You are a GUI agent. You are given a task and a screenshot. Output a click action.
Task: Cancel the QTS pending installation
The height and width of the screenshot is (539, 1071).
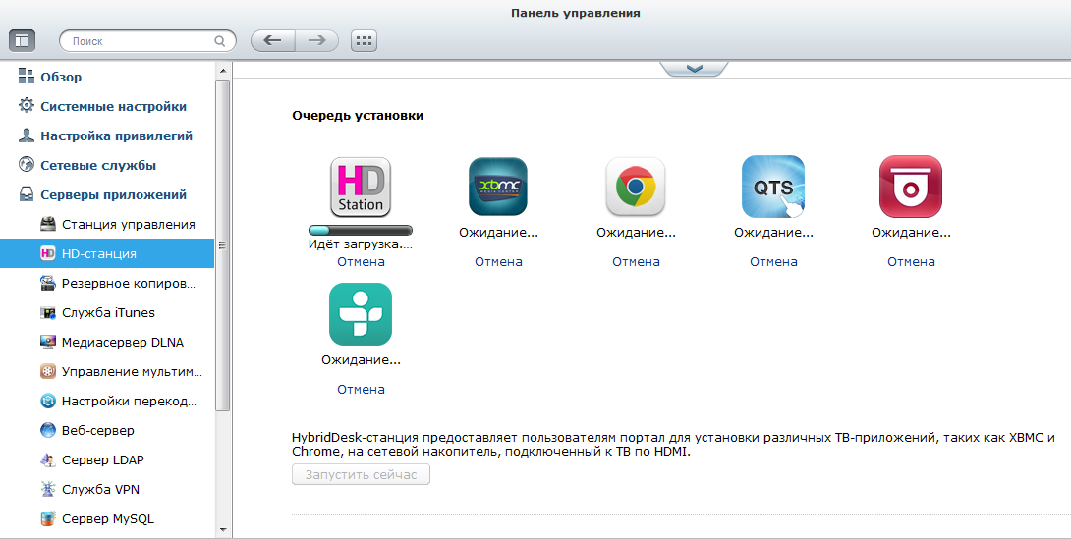click(773, 261)
